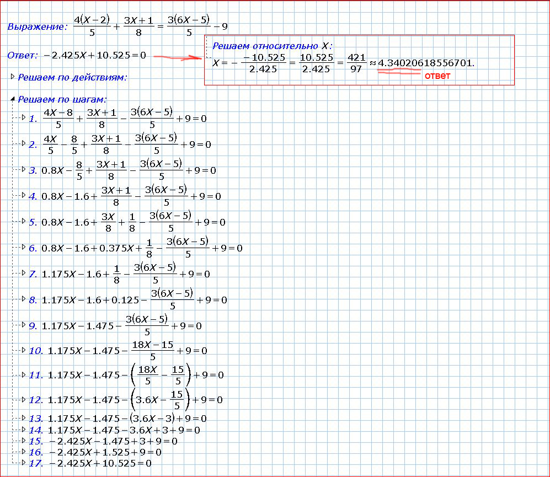Collapse the 'Решаем по шагам' section
This screenshot has width=550, height=477.
click(x=13, y=99)
